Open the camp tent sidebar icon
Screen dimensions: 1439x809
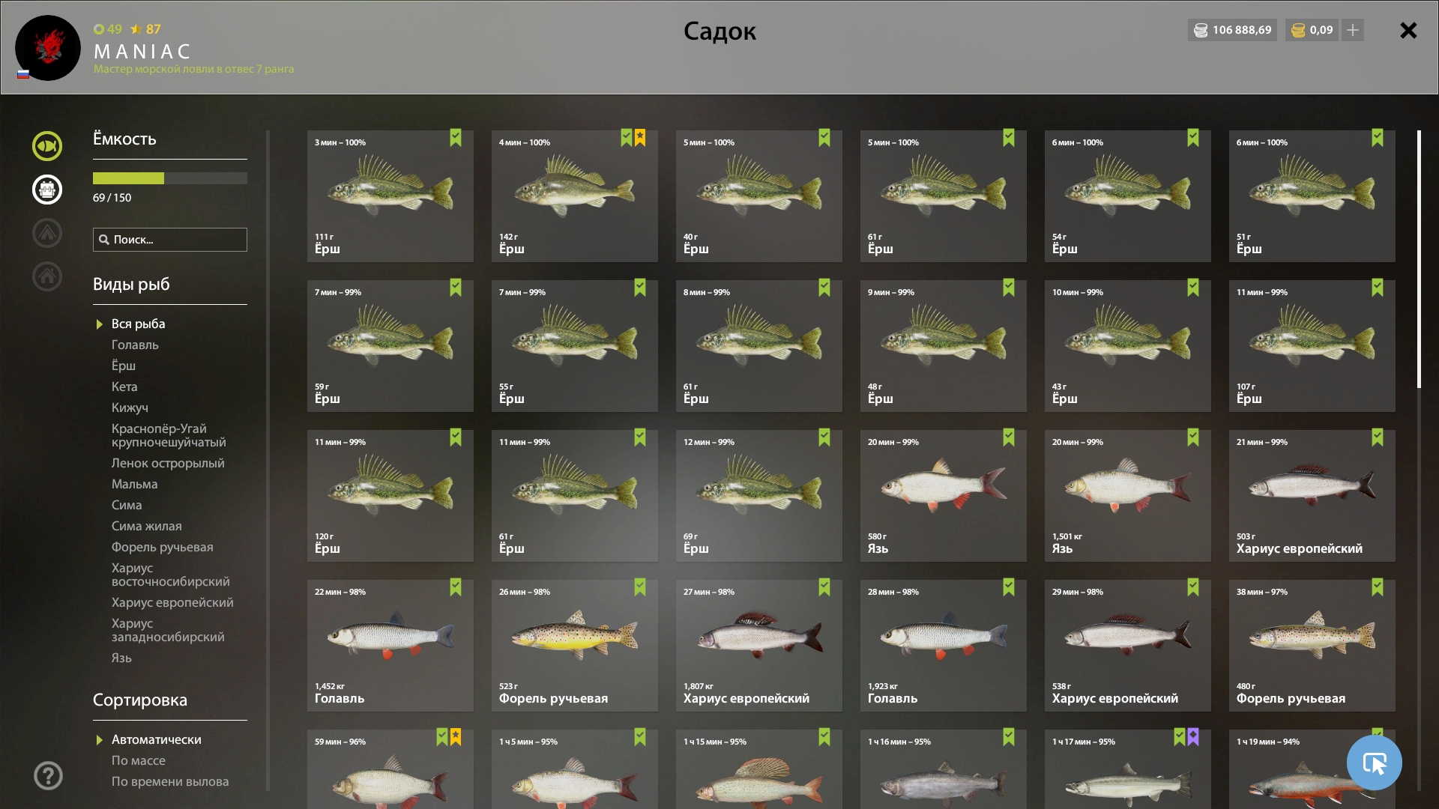point(47,233)
